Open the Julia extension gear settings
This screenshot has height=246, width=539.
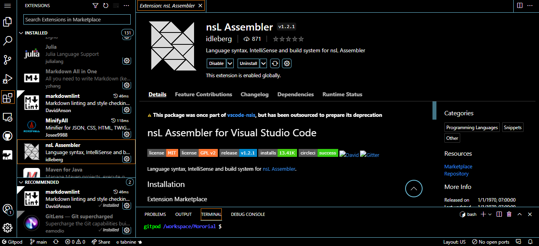(x=127, y=61)
